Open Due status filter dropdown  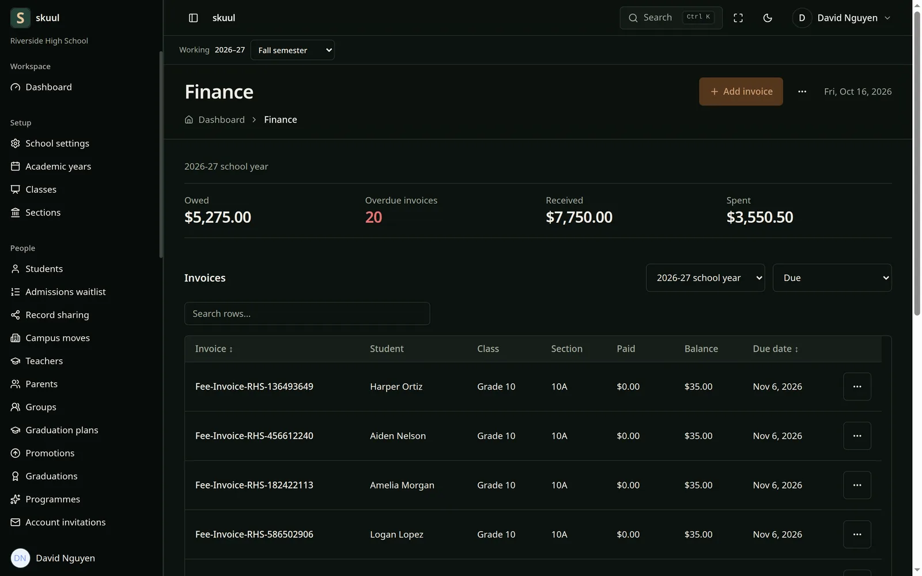tap(832, 278)
